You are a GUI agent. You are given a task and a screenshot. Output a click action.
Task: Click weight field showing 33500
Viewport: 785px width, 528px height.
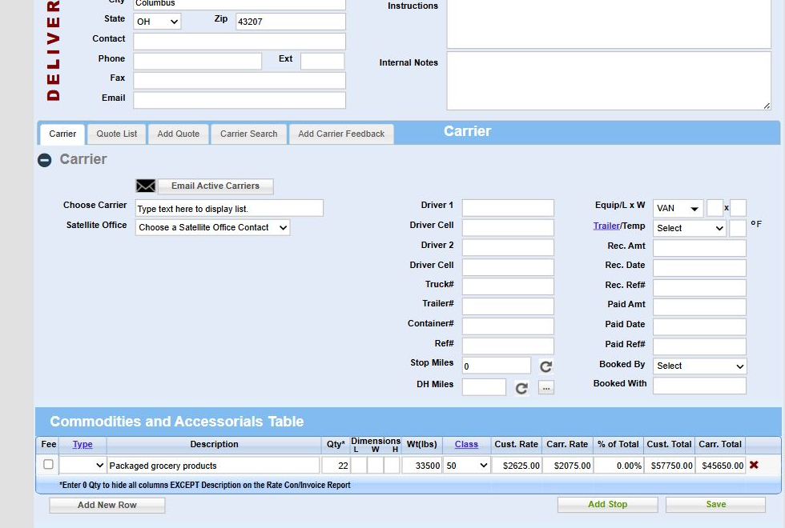421,466
